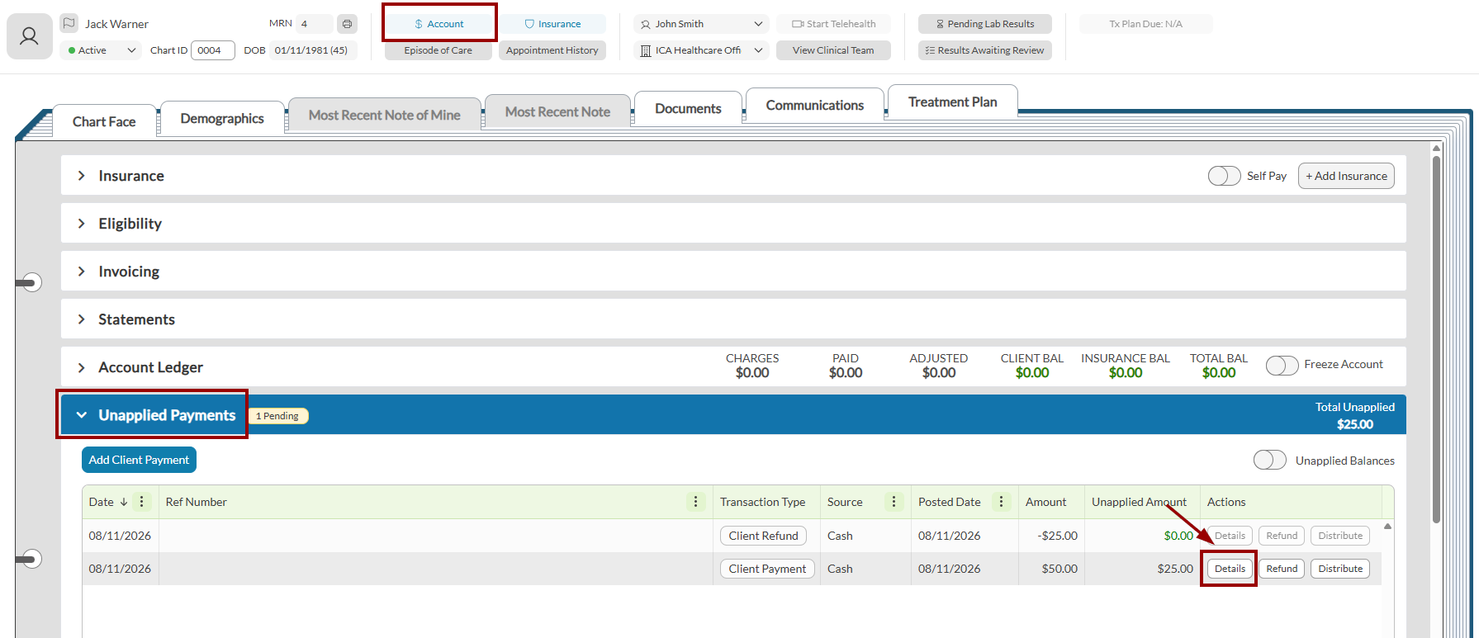Image resolution: width=1479 pixels, height=638 pixels.
Task: Collapse the Unapplied Payments section
Action: tap(81, 415)
